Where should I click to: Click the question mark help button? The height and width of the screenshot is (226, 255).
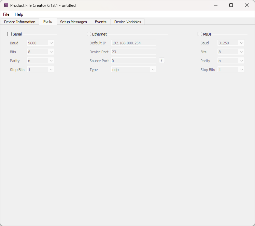162,60
